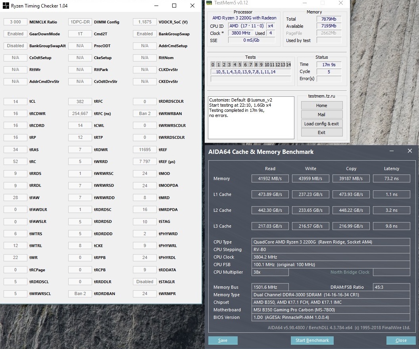Click the Mail button in TestMem5
The image size is (419, 349).
[x=322, y=115]
